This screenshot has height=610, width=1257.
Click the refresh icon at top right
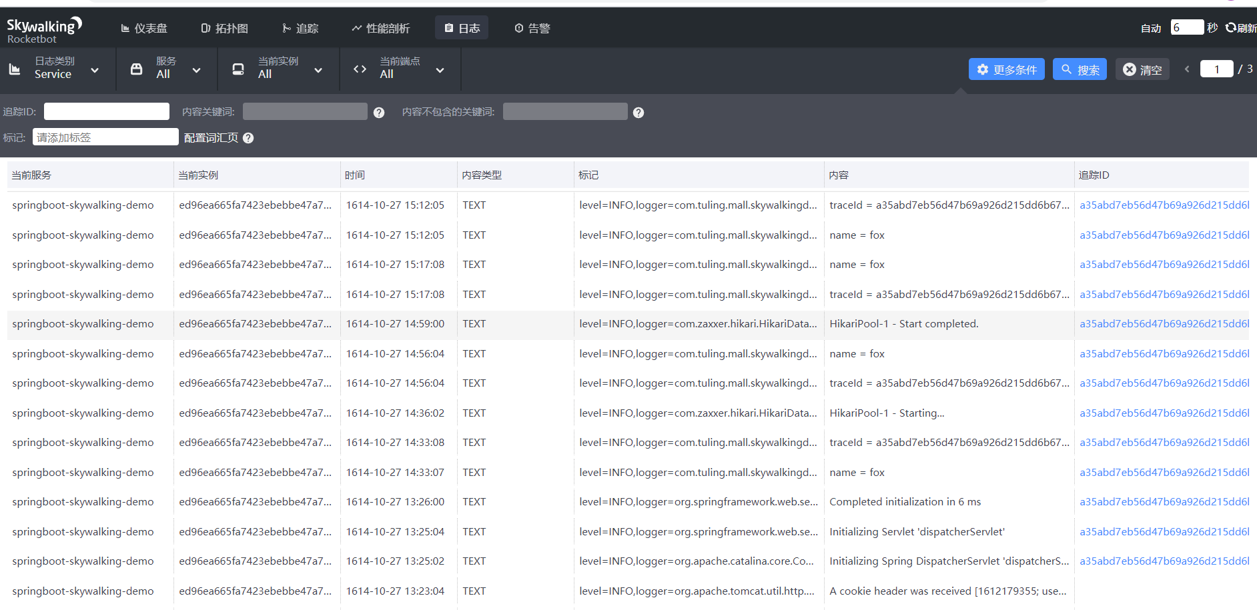point(1231,28)
